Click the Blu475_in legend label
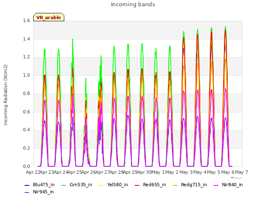This screenshot has height=200, width=267. coord(43,185)
